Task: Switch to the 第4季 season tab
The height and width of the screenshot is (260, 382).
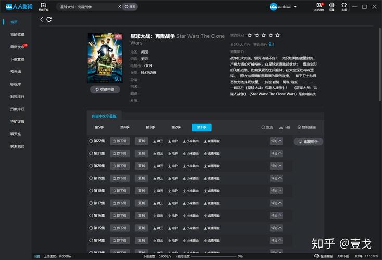Action: coord(125,127)
